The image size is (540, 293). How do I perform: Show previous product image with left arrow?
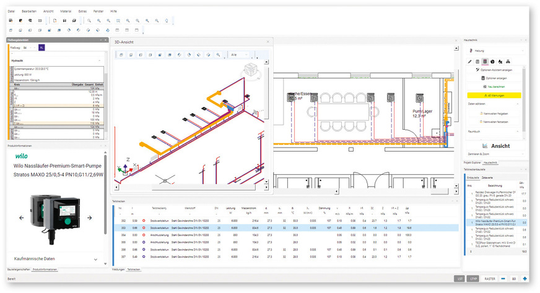tap(22, 218)
